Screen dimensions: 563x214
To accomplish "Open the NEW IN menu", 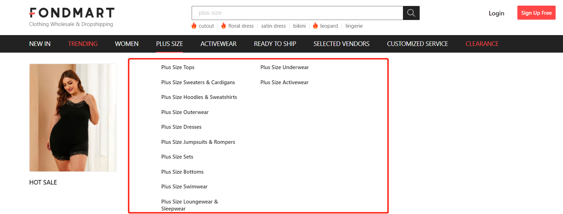I will [x=40, y=44].
